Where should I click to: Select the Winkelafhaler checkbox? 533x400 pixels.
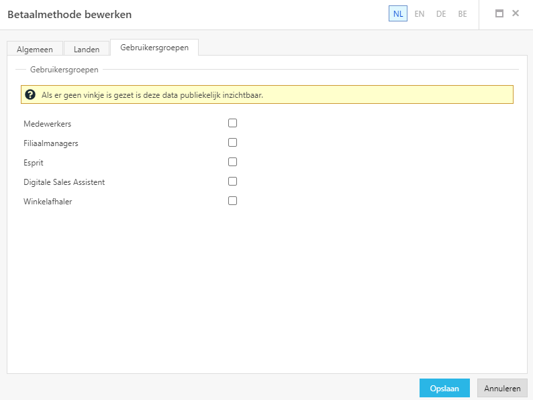[232, 201]
